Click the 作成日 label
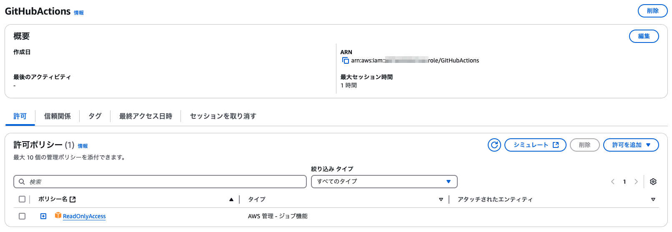 (22, 52)
